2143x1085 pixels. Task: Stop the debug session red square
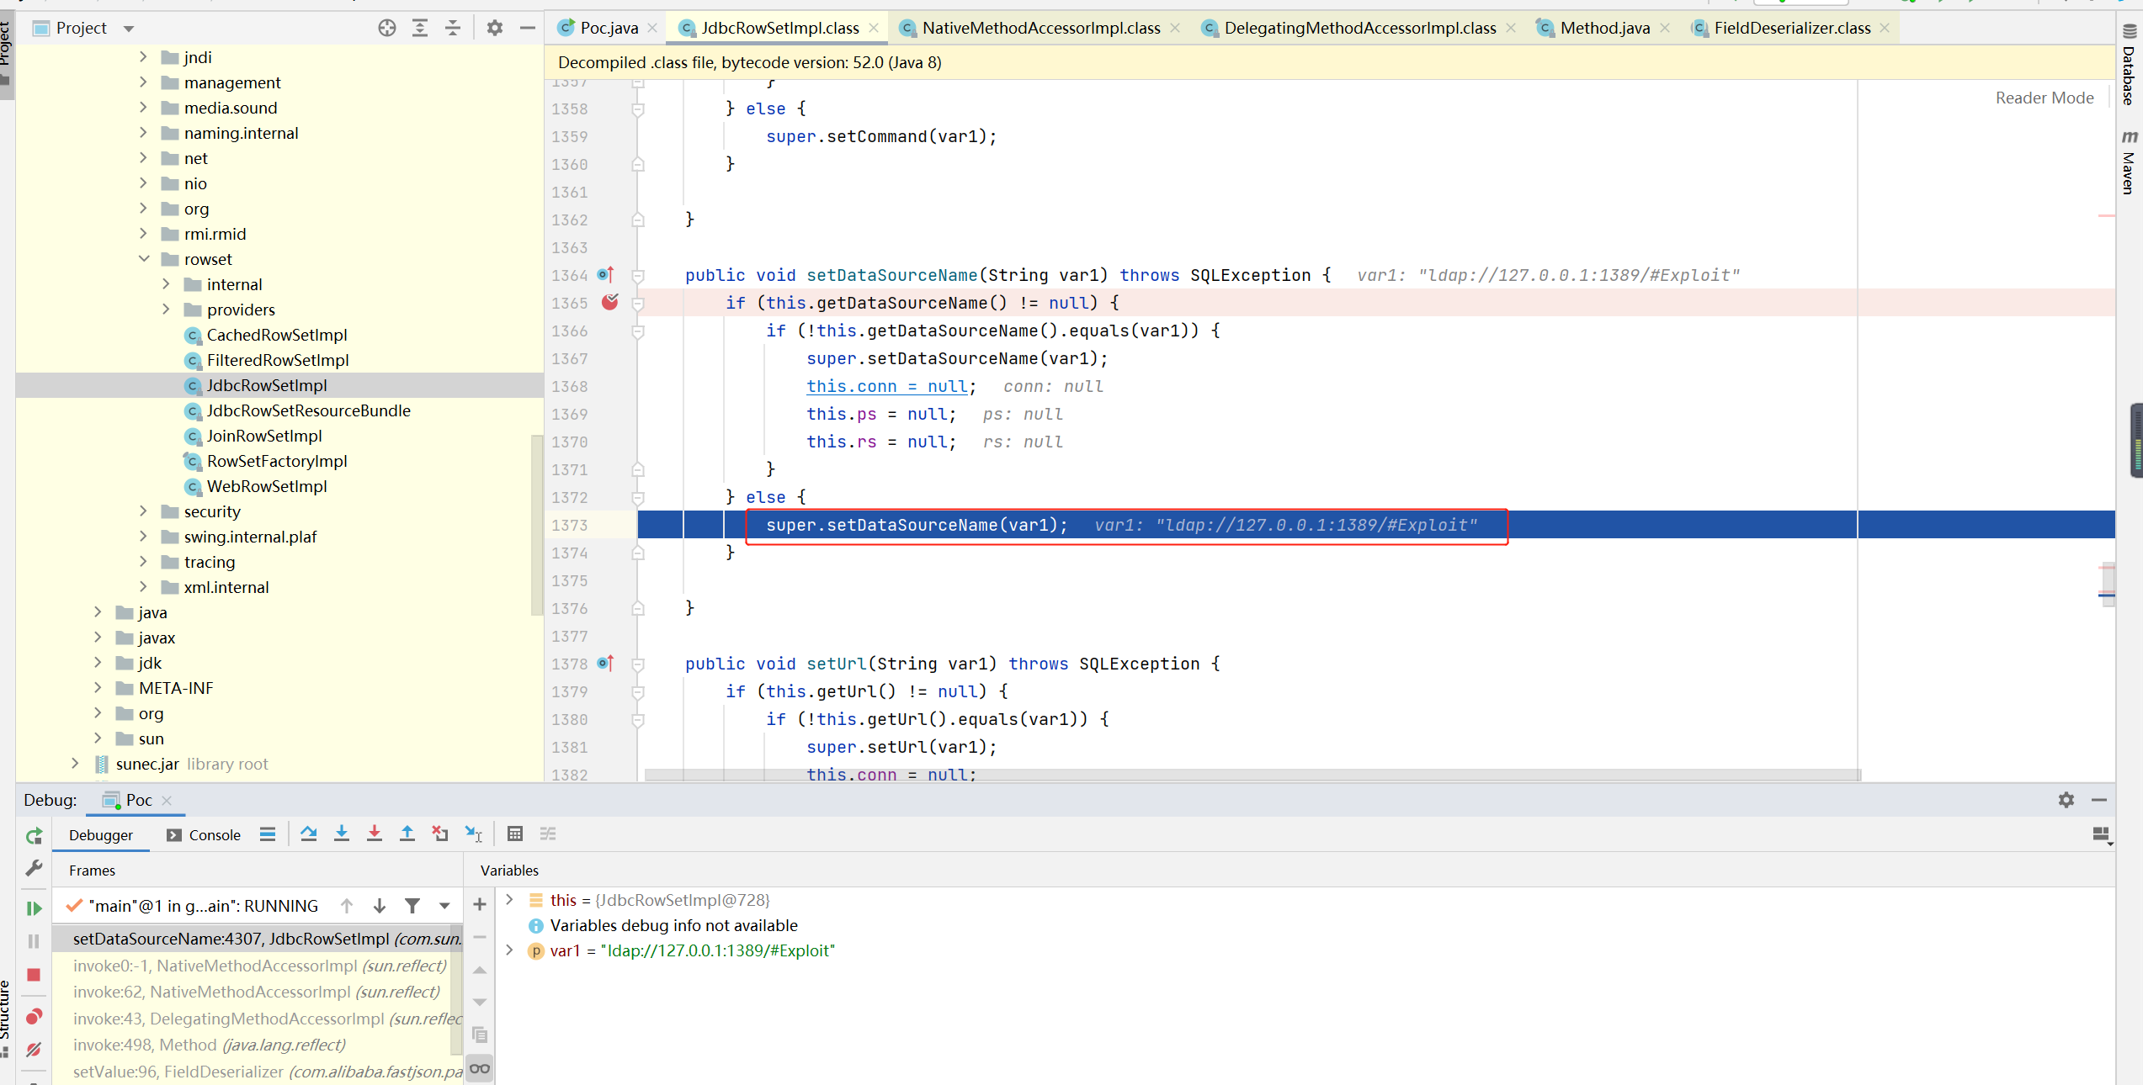click(x=34, y=975)
